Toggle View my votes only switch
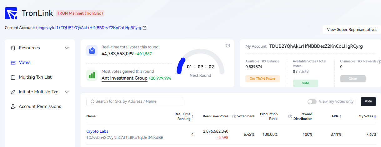The image size is (381, 147). [x=312, y=102]
